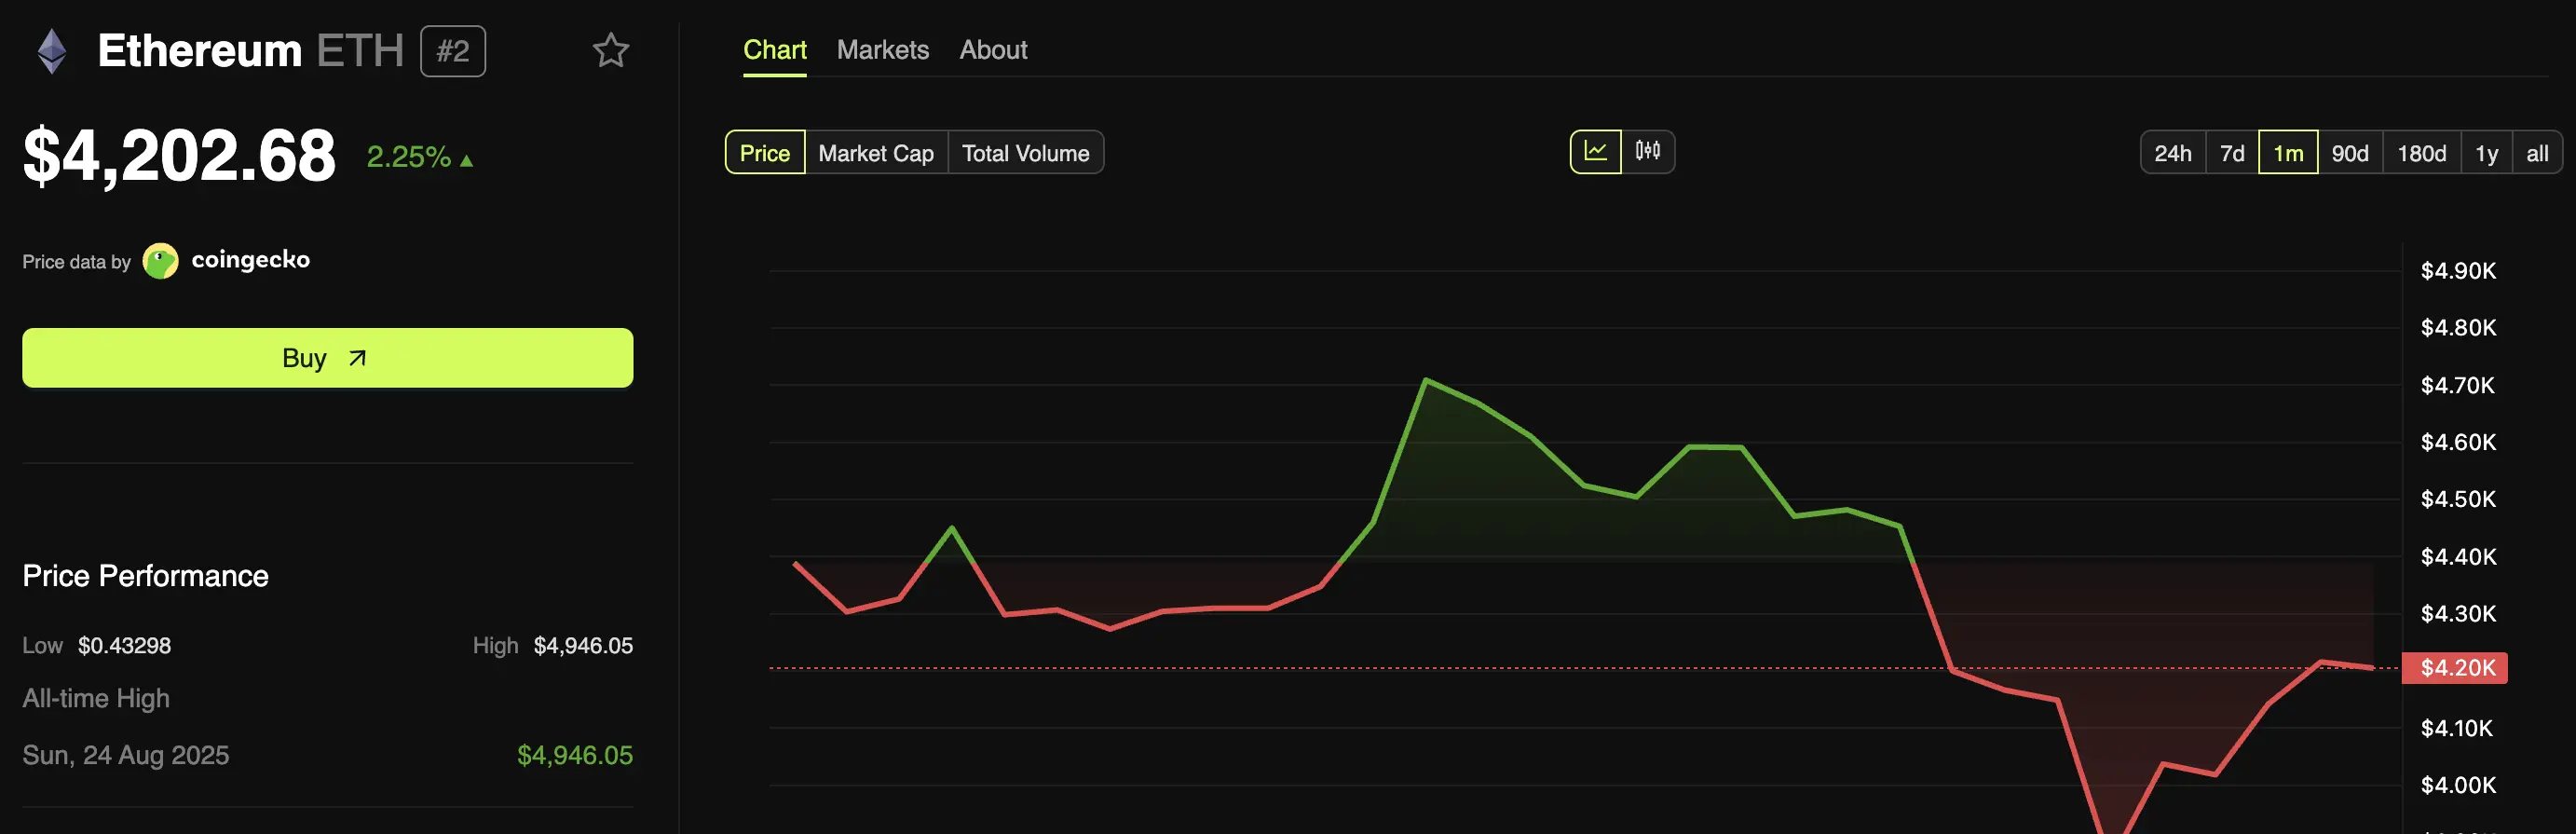This screenshot has width=2576, height=834.
Task: Set chart range to 90d
Action: pos(2350,153)
